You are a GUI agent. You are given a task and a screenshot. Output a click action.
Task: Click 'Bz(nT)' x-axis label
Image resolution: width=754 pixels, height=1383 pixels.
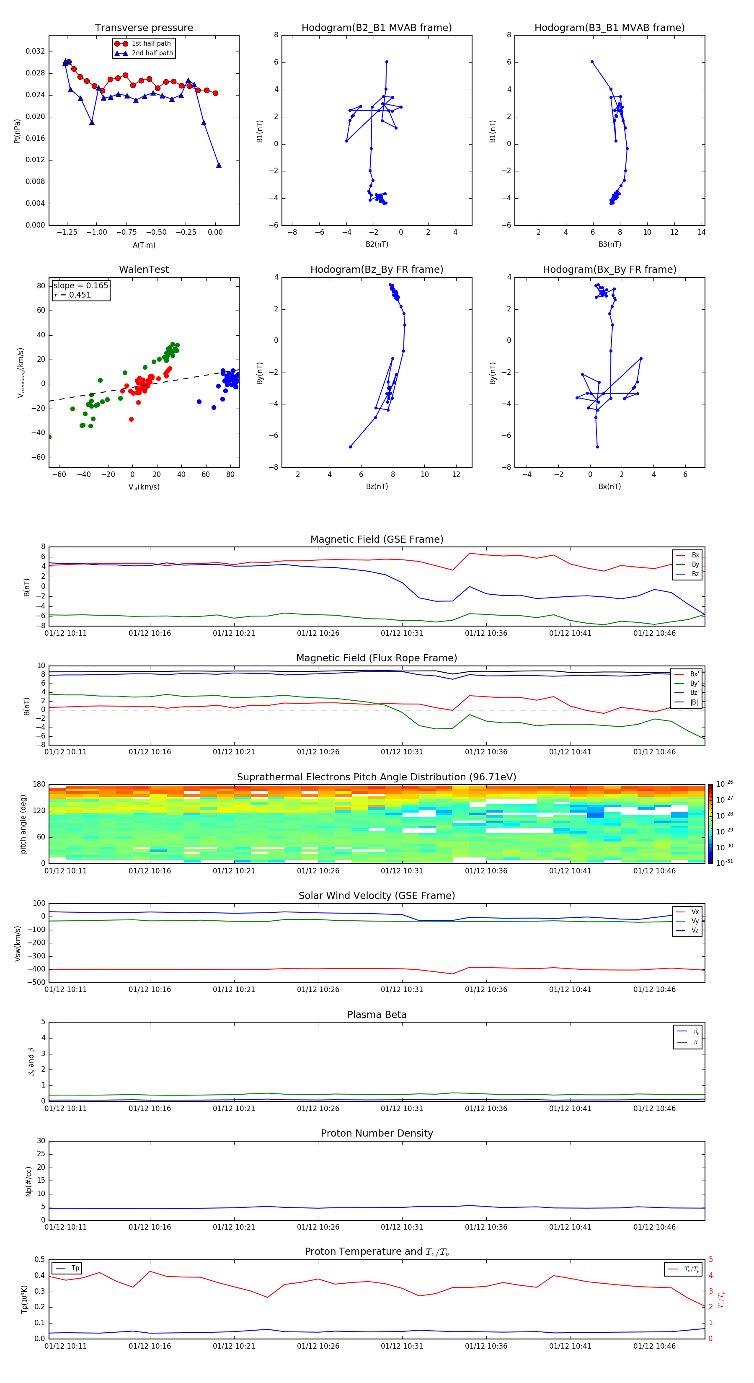[377, 487]
